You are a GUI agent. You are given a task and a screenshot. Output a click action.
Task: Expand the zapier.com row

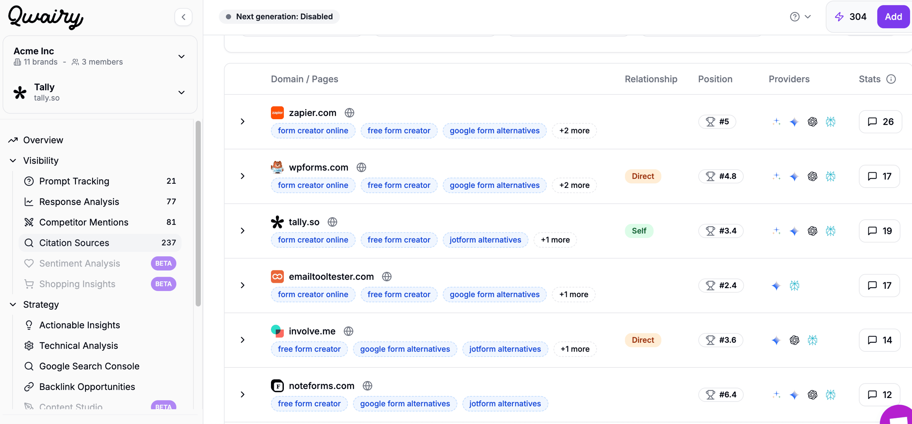242,121
